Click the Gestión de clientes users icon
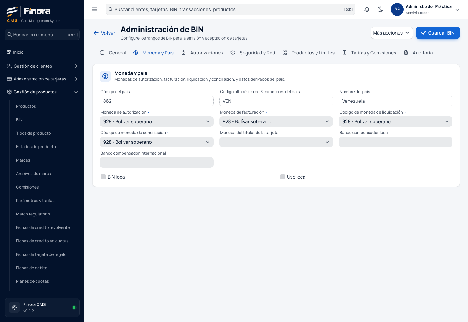This screenshot has width=468, height=322. [x=9, y=66]
